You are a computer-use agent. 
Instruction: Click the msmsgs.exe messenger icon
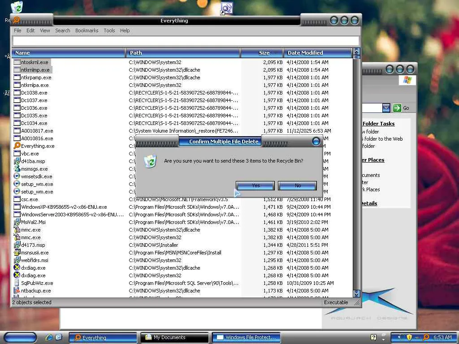17,168
